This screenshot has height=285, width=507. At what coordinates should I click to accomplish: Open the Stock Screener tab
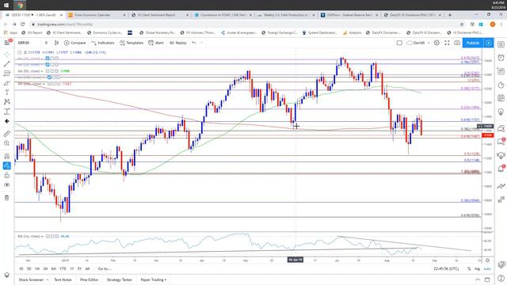[31, 279]
